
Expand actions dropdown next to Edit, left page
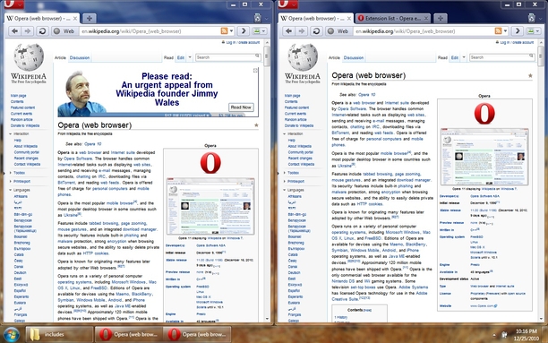[190, 57]
